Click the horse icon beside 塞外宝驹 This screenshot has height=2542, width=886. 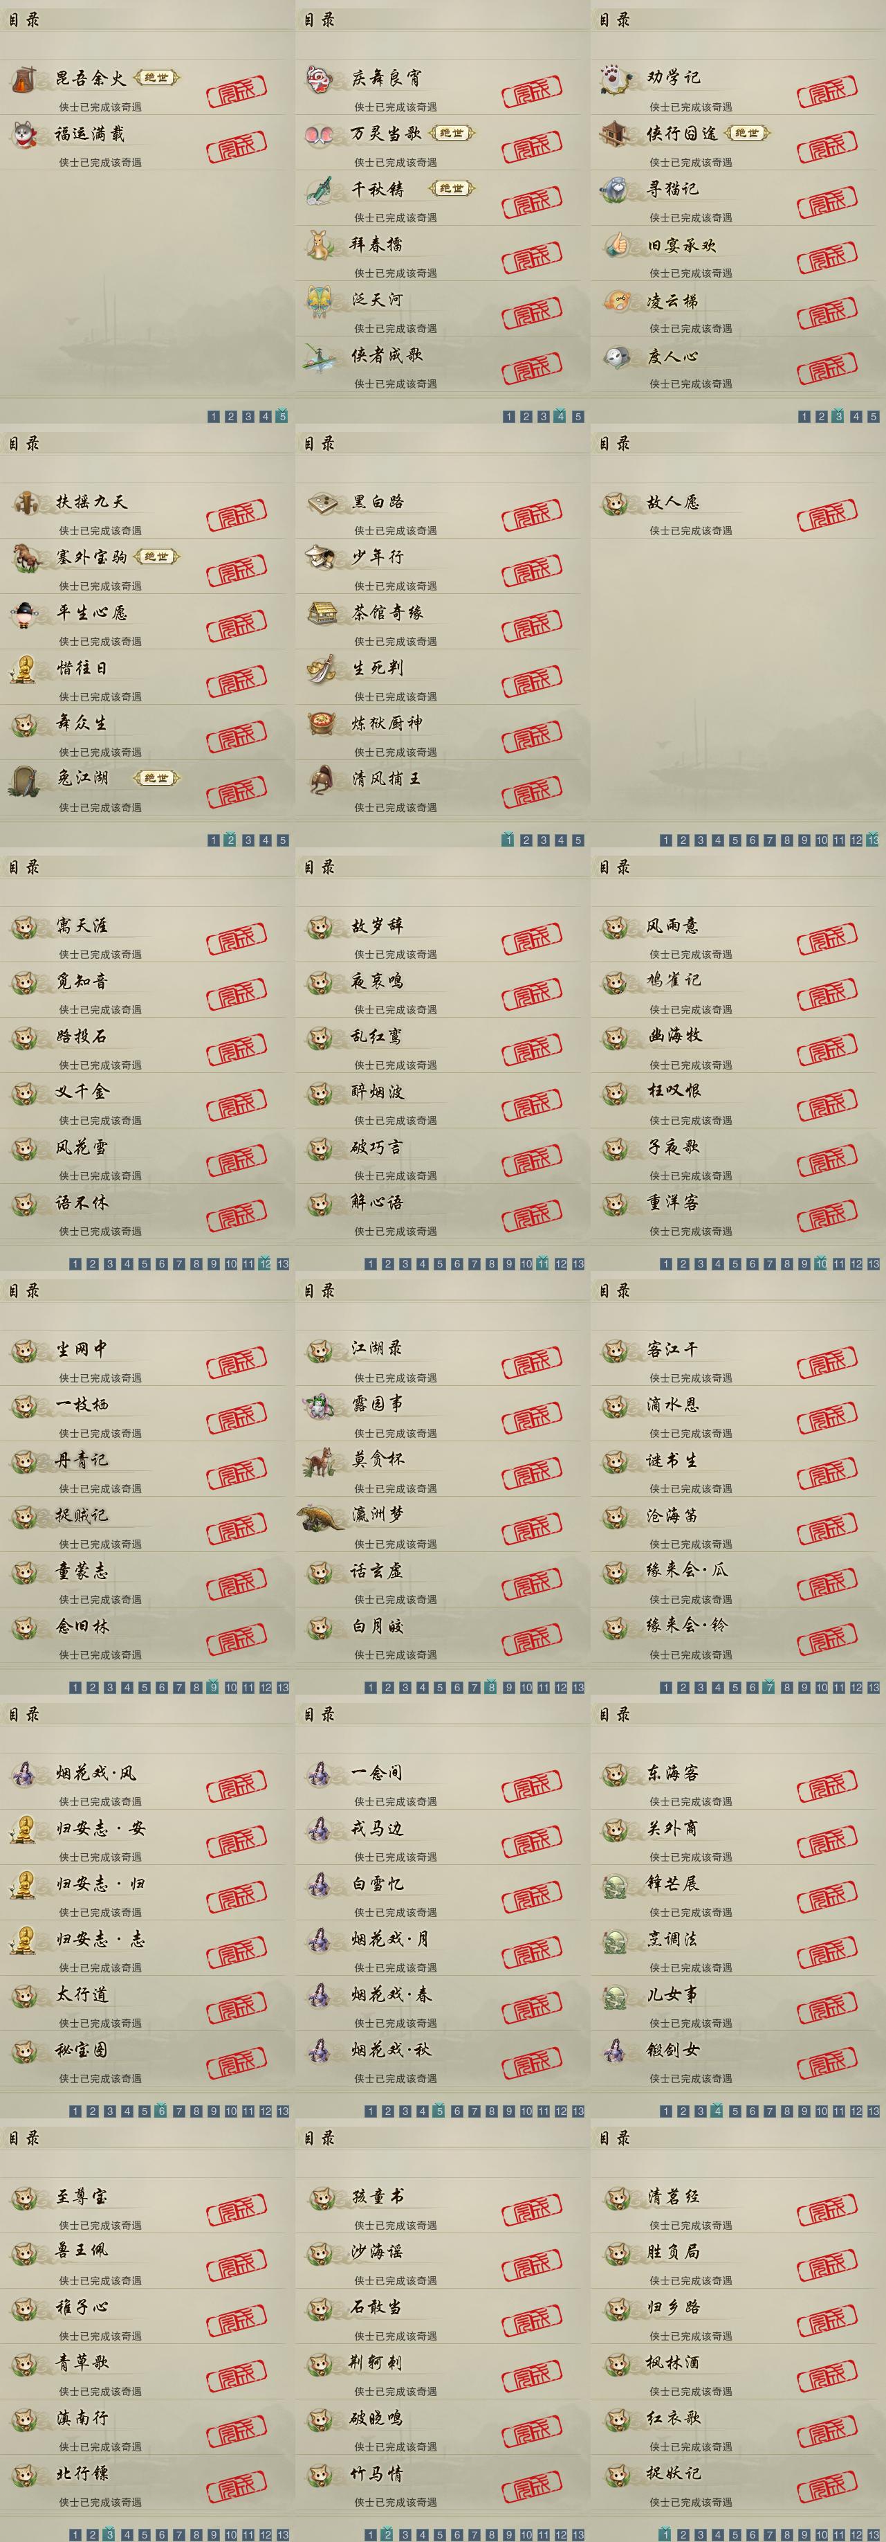[x=26, y=559]
